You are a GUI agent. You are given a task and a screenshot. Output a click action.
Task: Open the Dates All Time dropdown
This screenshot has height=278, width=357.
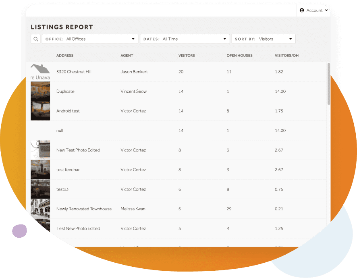pyautogui.click(x=185, y=39)
